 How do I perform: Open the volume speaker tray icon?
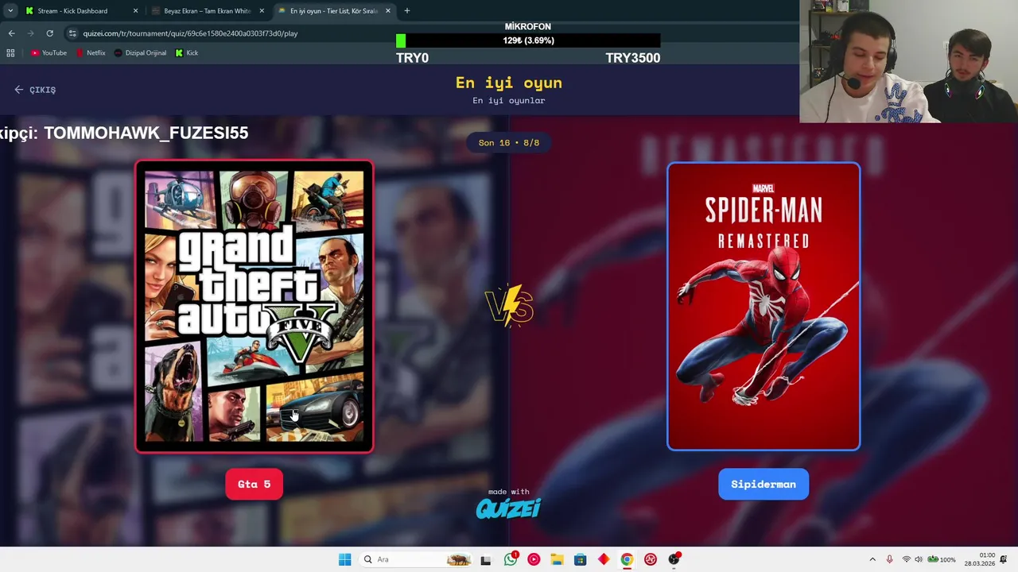(x=919, y=559)
